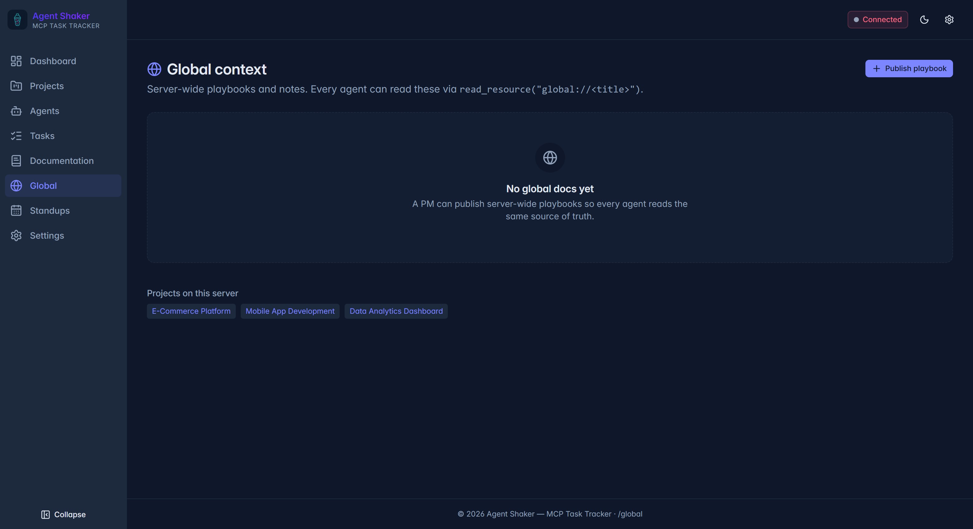Open Data Analytics Dashboard project chip
Viewport: 973px width, 529px height.
(x=396, y=311)
